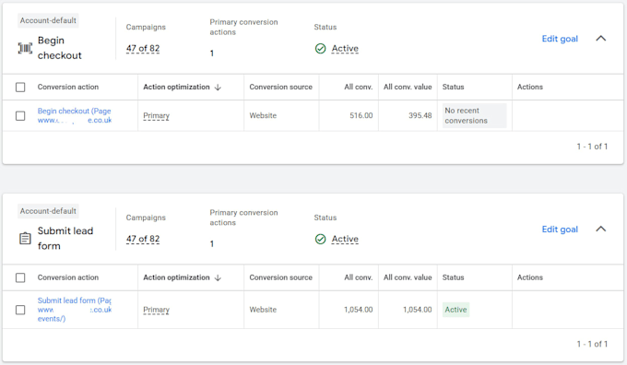
Task: Click the green check icon in Begin checkout status
Action: point(320,48)
